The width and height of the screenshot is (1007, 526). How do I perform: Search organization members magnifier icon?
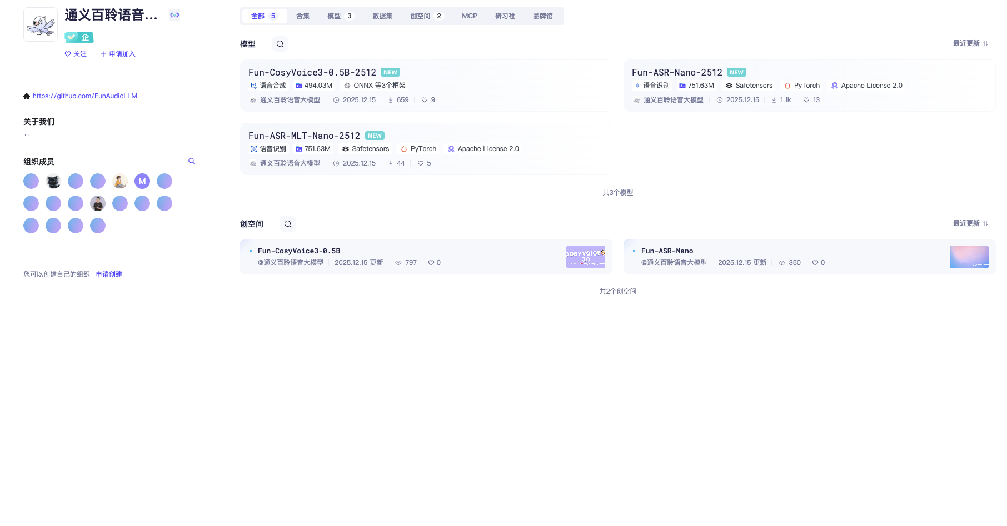click(x=191, y=161)
